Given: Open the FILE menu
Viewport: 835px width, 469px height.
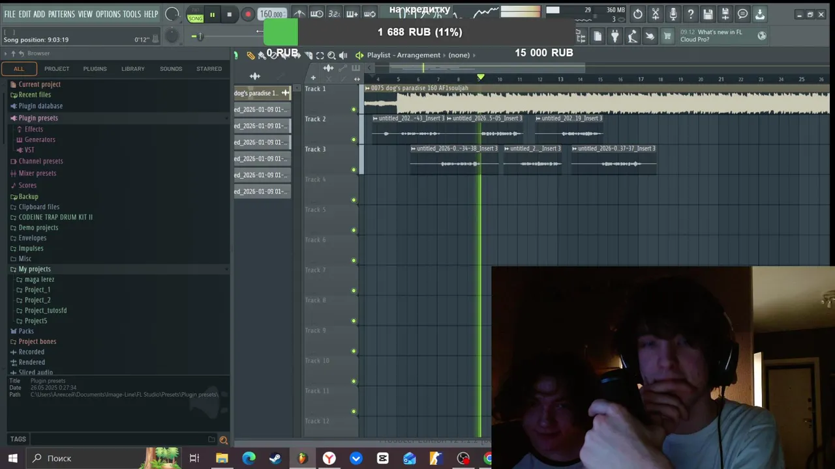Looking at the screenshot, I should (10, 14).
